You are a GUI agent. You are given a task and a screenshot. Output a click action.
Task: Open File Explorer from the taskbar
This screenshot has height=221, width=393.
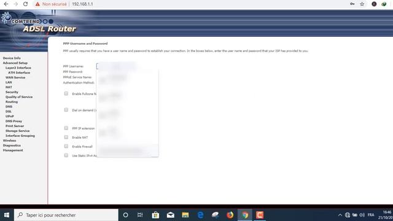tap(185, 215)
